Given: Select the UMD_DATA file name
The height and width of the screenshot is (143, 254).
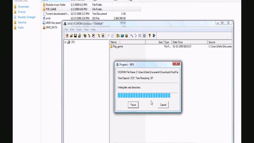Looking at the screenshot, I should tap(51, 27).
